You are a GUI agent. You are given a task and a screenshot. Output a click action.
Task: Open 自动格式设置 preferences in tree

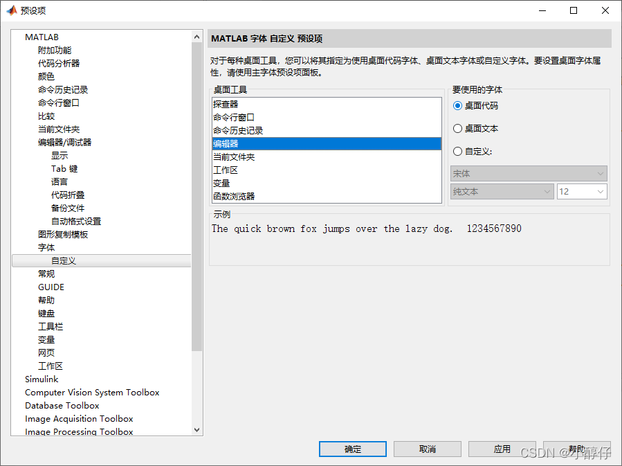pos(76,221)
